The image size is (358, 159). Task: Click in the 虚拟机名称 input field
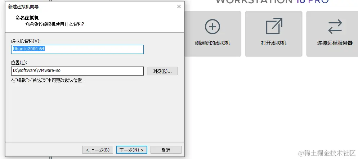point(77,50)
